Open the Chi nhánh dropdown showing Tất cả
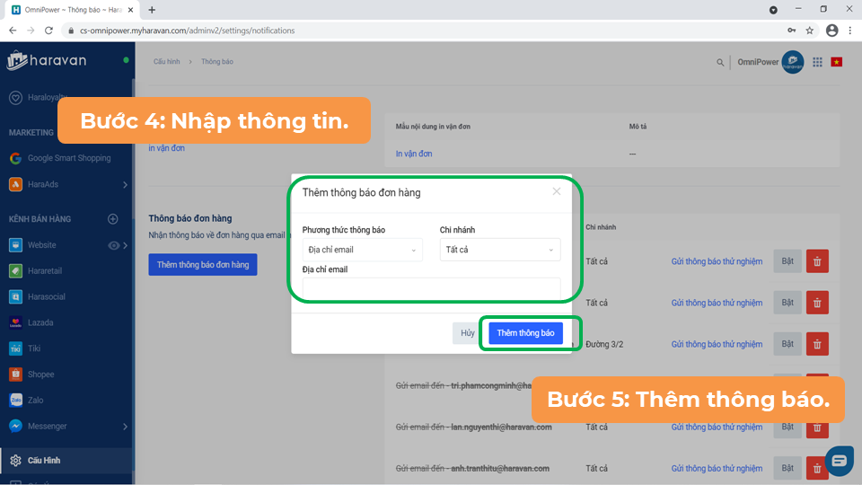The height and width of the screenshot is (485, 862). coord(500,250)
